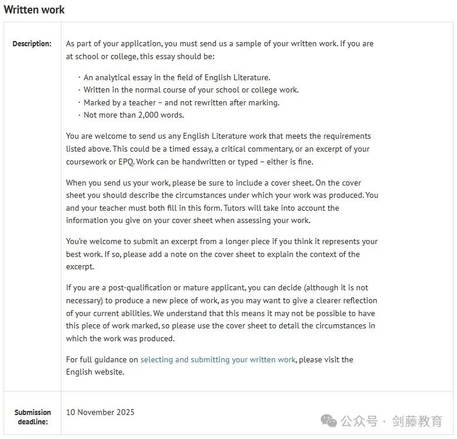457x439 pixels.
Task: Click the bullet about analytical essay in English Literature
Action: pyautogui.click(x=177, y=77)
